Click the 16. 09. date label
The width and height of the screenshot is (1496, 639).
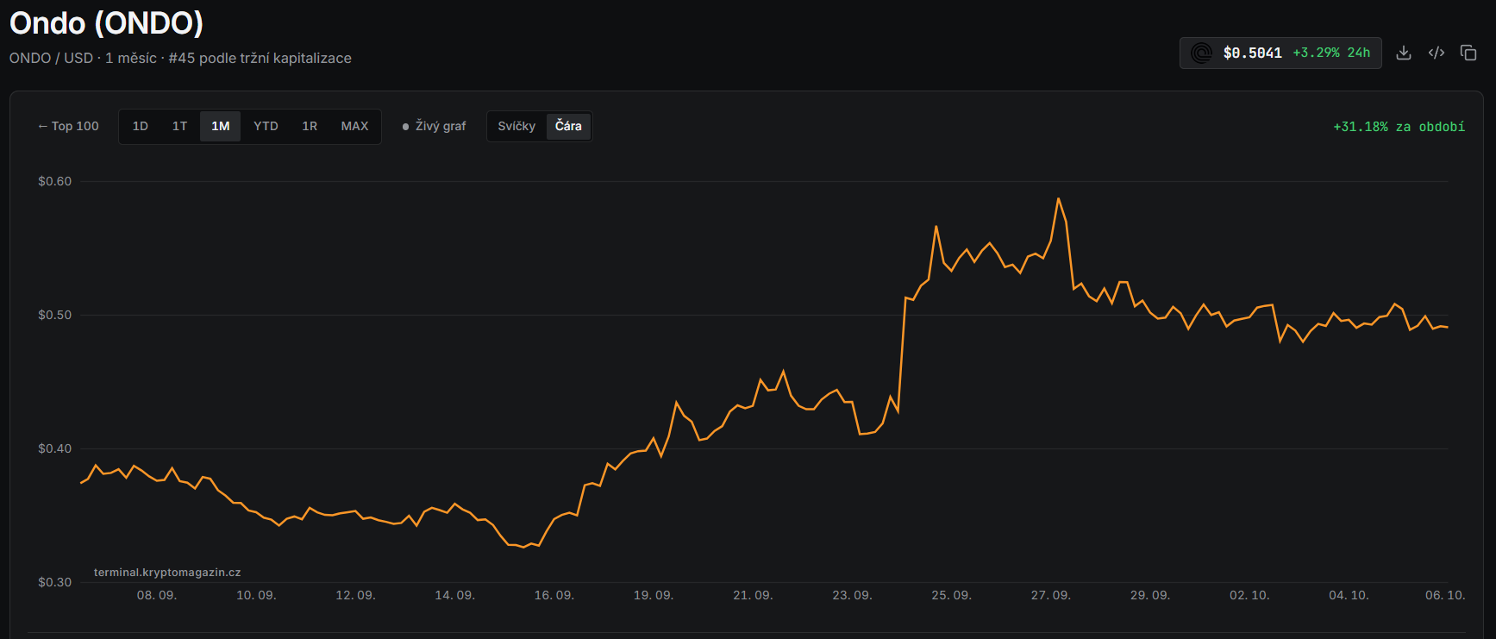pyautogui.click(x=554, y=595)
